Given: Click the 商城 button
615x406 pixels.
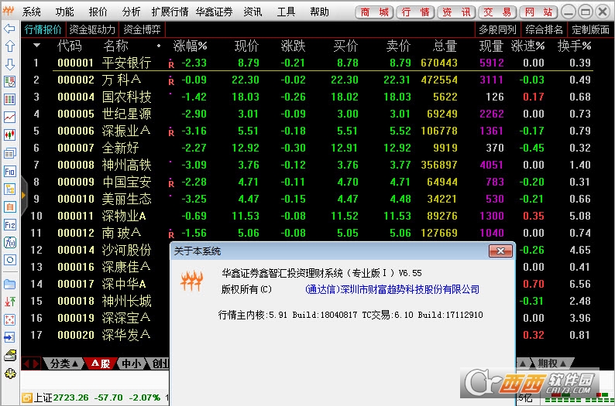Looking at the screenshot, I should [x=375, y=12].
